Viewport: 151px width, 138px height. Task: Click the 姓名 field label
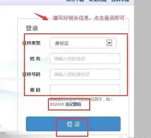click(35, 59)
